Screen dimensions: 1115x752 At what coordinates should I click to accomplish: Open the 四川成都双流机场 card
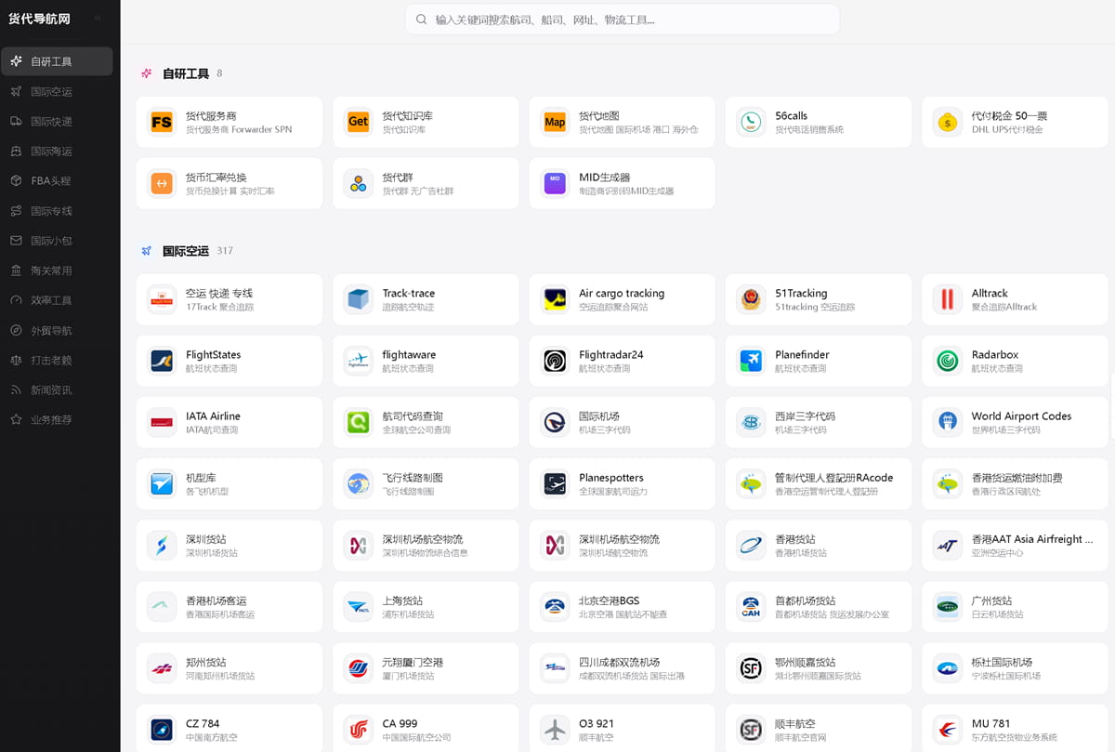pyautogui.click(x=622, y=668)
